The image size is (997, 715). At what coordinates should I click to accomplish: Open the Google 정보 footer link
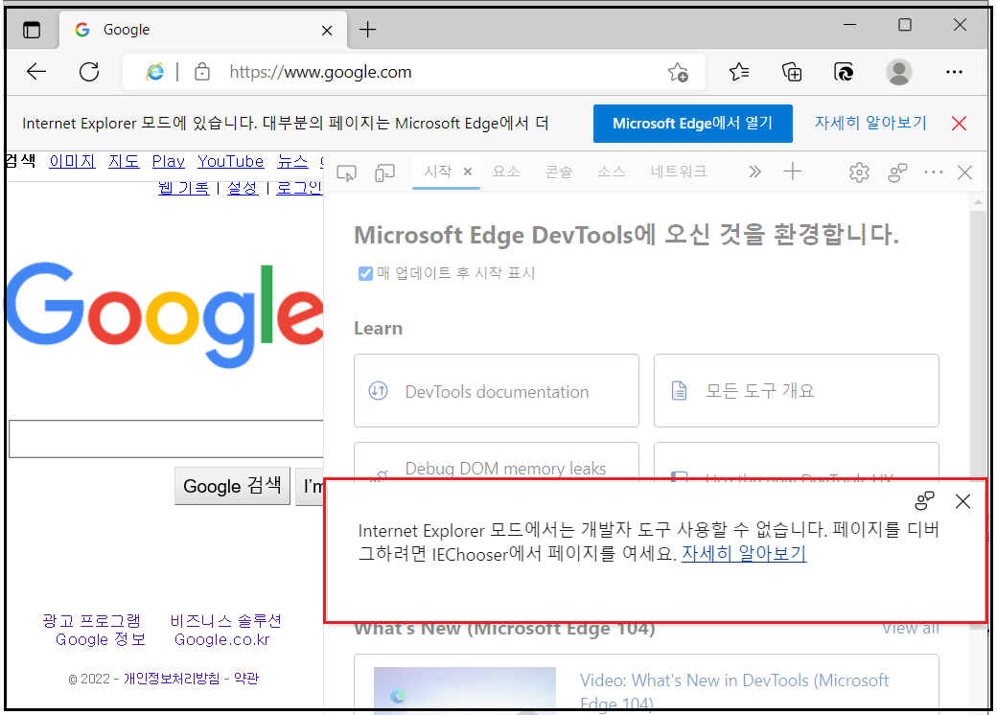[x=101, y=639]
